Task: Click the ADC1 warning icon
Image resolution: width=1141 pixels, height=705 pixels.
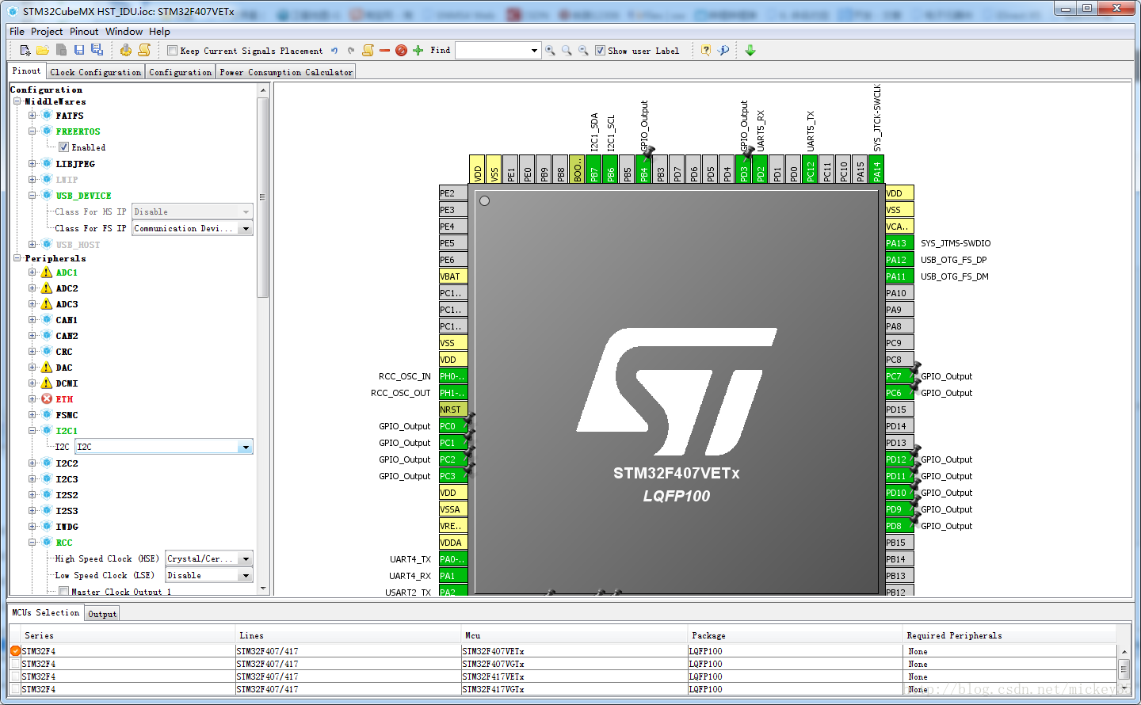Action: click(x=47, y=272)
